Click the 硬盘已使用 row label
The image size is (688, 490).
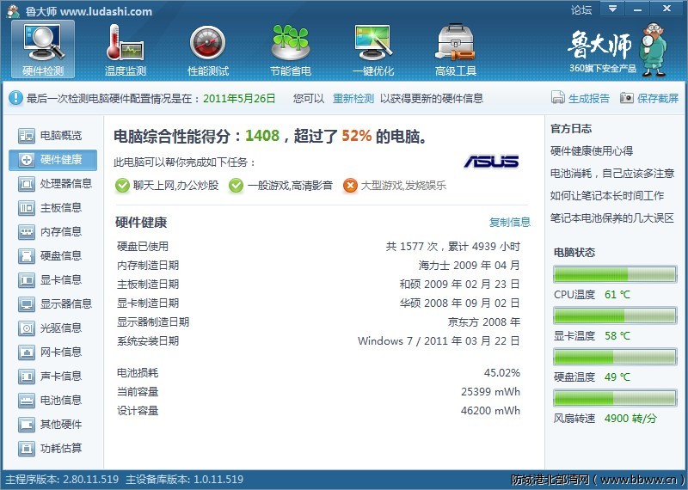(143, 247)
